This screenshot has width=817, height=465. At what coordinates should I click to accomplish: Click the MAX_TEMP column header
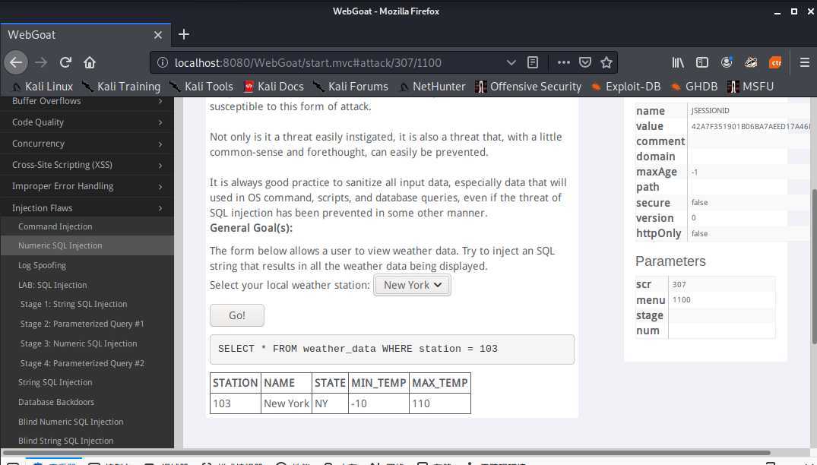[440, 383]
